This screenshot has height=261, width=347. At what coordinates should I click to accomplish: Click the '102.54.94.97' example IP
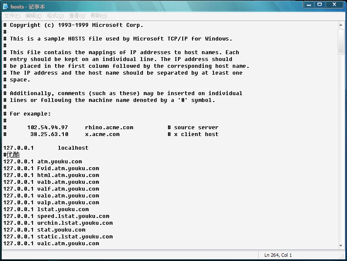click(47, 128)
